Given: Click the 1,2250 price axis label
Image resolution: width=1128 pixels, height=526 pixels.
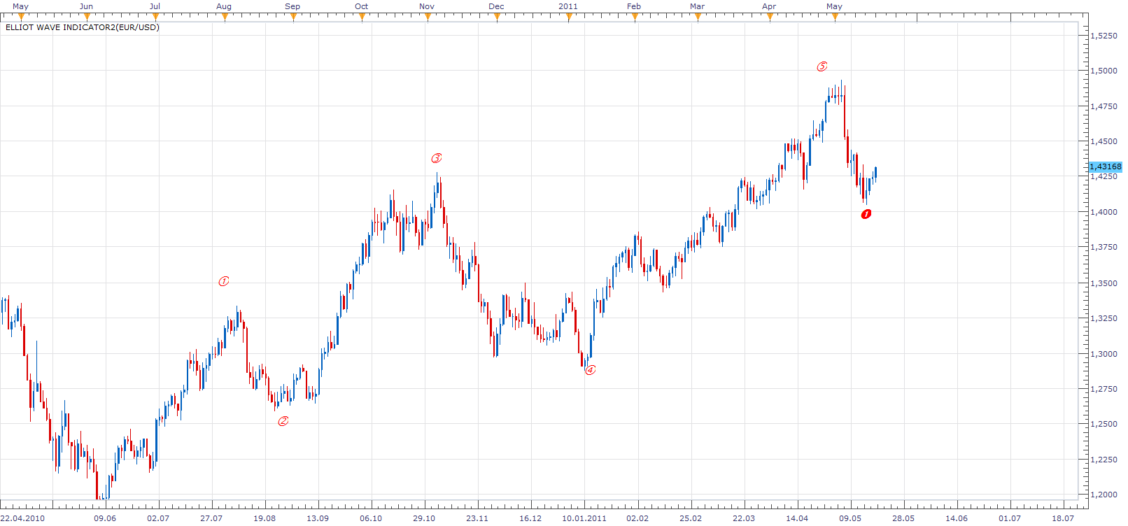Looking at the screenshot, I should 1104,460.
